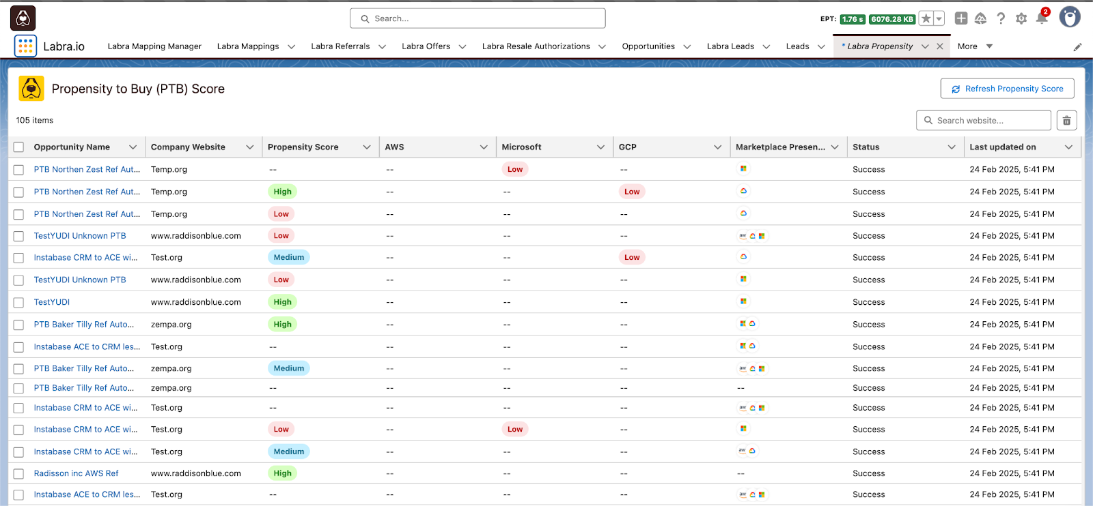The height and width of the screenshot is (506, 1093).
Task: Check the first TestYUDI Unknown PTB checkbox
Action: pos(18,237)
